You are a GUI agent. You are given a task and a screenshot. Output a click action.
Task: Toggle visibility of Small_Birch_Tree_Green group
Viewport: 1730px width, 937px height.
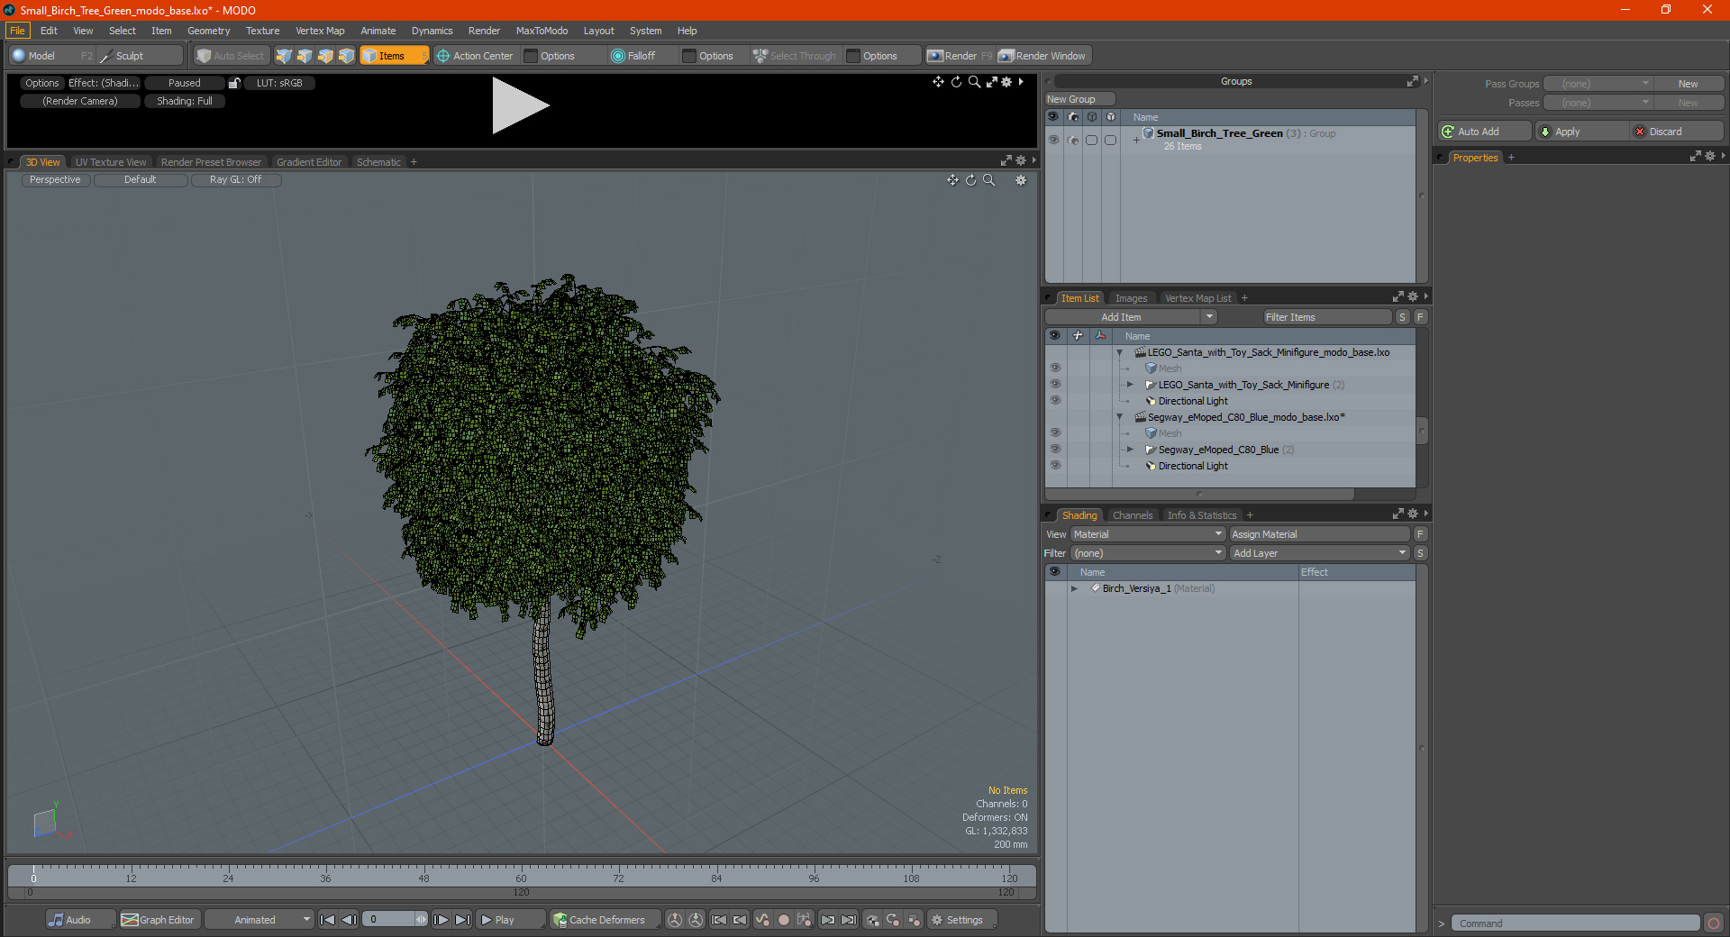[x=1053, y=140]
